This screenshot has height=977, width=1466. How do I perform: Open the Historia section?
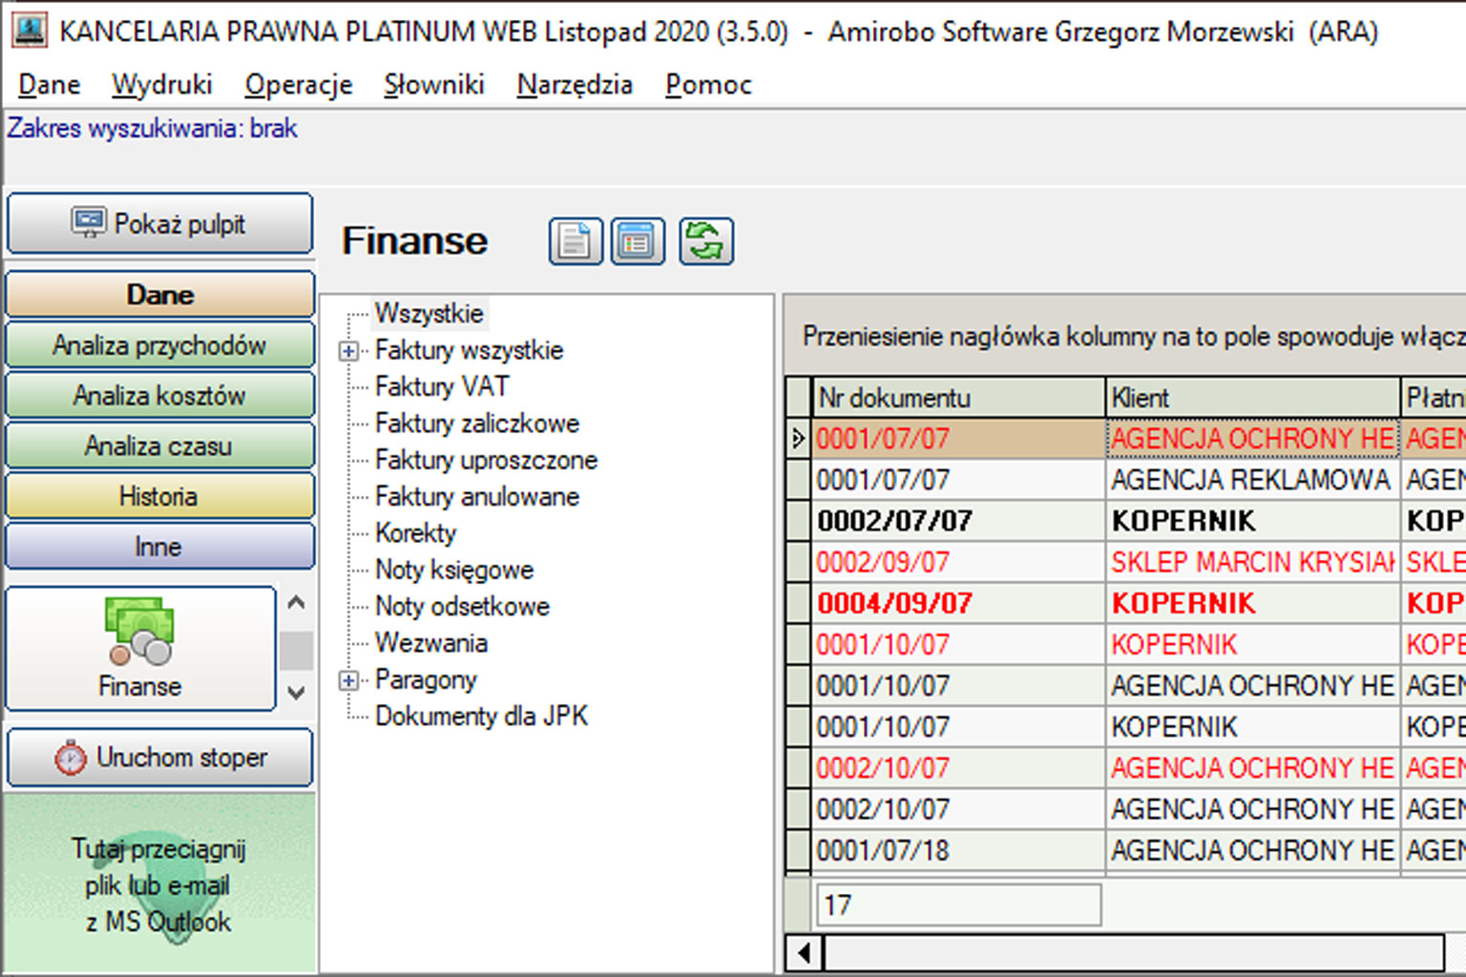[159, 496]
